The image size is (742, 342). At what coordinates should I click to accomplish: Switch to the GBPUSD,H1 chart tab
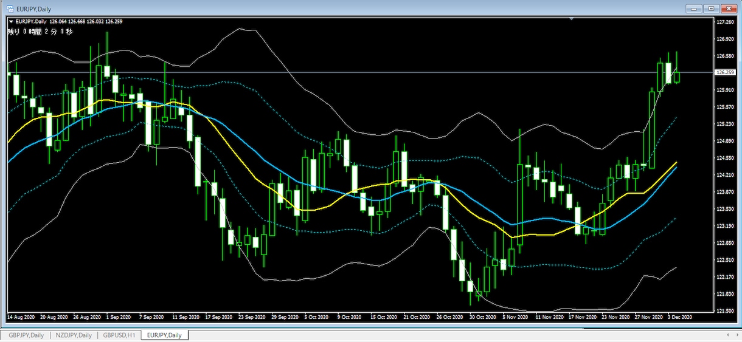point(120,335)
